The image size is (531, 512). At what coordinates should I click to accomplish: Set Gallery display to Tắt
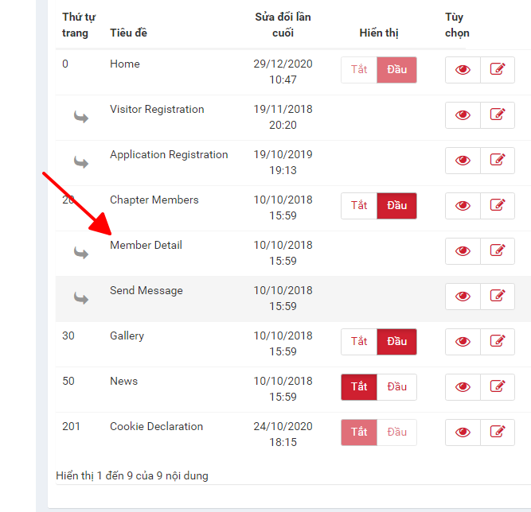(x=359, y=342)
